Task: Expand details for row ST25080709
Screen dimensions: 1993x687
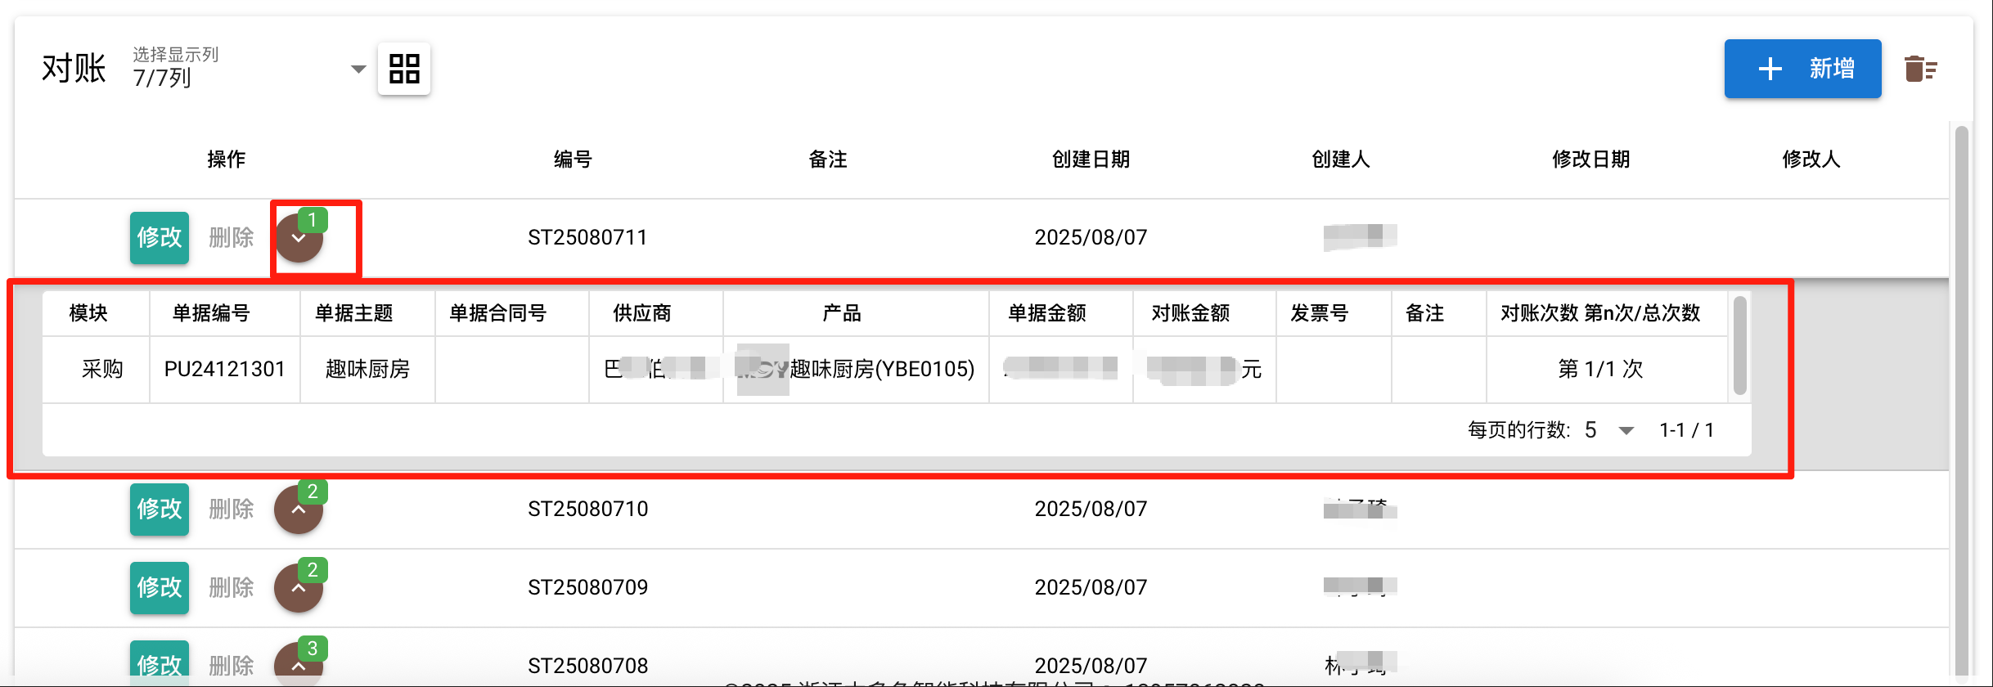Action: pos(299,588)
